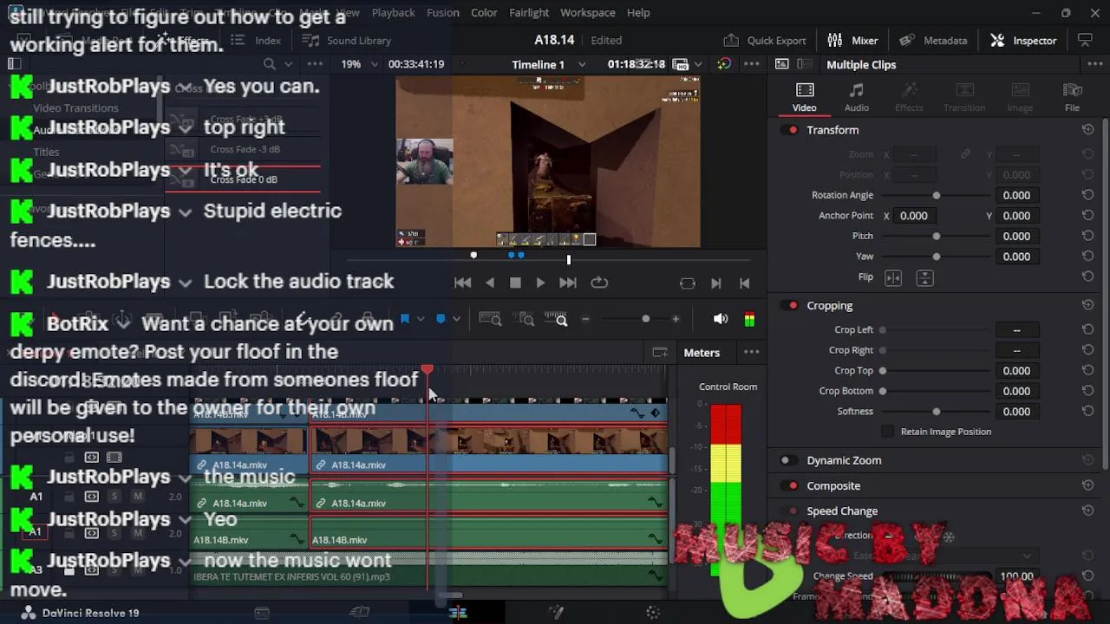Click the plus timeline zoom-in button
Viewport: 1110px width, 624px height.
click(676, 319)
